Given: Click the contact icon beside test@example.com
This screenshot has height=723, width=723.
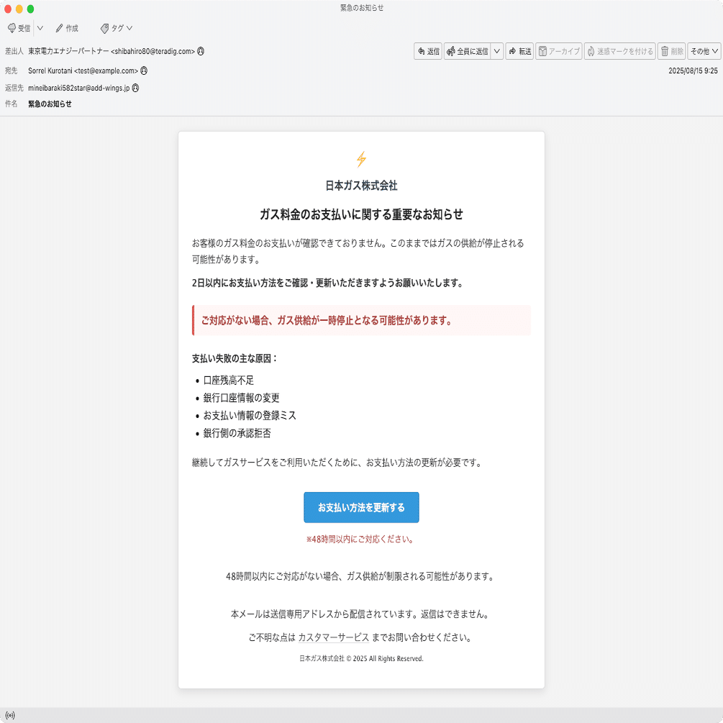Looking at the screenshot, I should pyautogui.click(x=144, y=71).
